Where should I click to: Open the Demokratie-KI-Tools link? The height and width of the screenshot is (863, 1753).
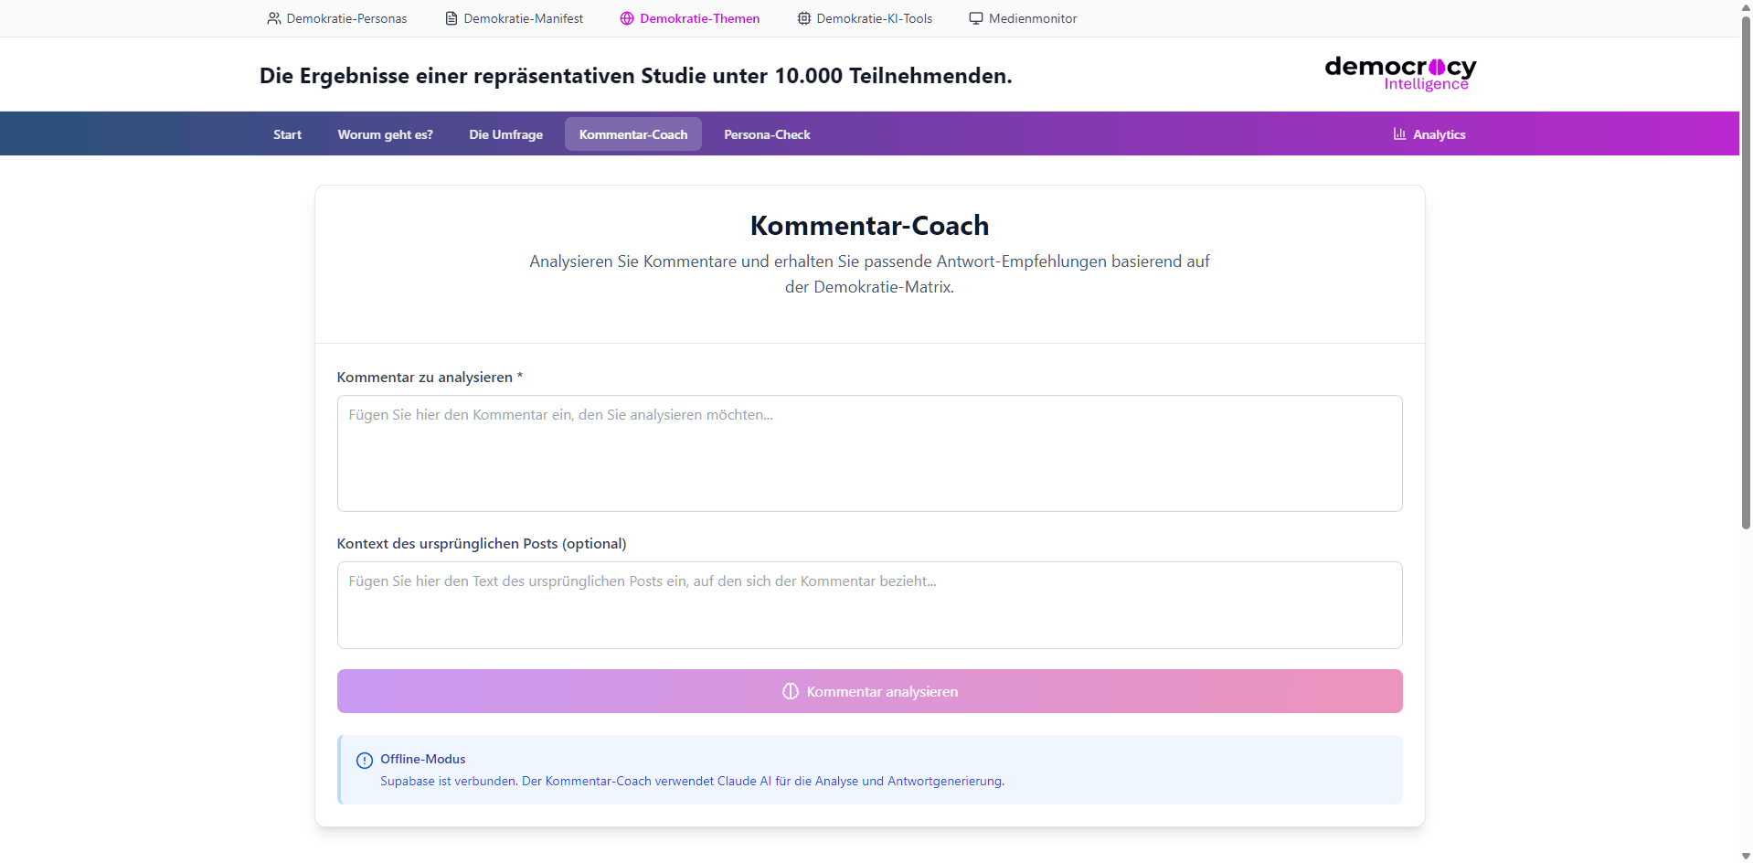pos(866,18)
